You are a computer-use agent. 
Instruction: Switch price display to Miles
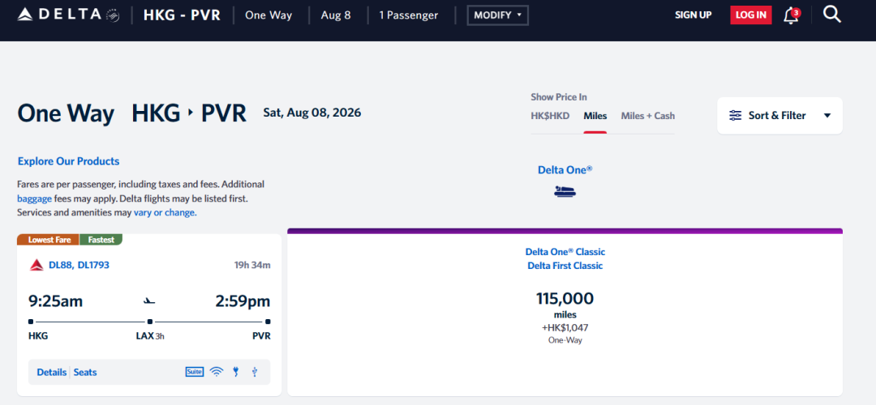[595, 116]
